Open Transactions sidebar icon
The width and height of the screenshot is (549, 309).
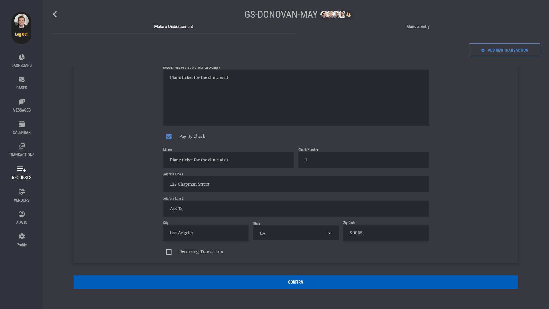coord(22,146)
